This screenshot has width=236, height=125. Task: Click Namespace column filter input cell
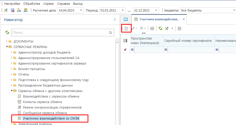pos(149,50)
